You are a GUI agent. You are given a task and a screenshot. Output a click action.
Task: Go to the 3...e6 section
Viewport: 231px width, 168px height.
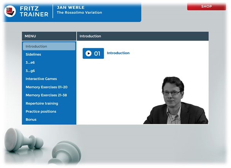(x=30, y=62)
